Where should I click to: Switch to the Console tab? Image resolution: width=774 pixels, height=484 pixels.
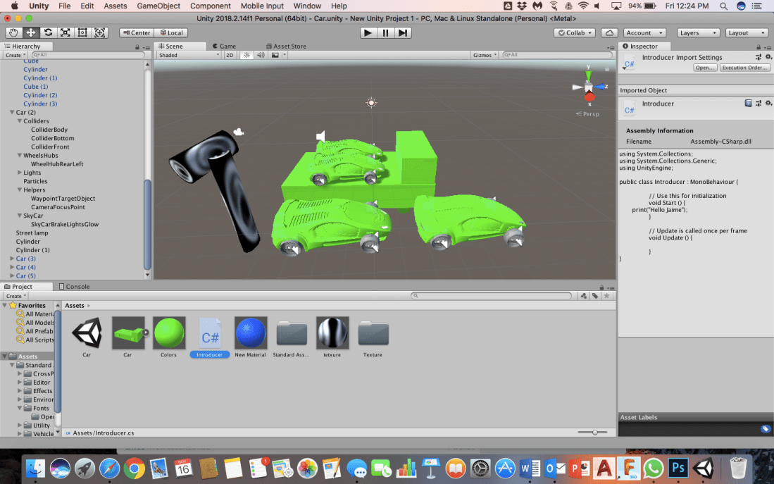pyautogui.click(x=74, y=287)
